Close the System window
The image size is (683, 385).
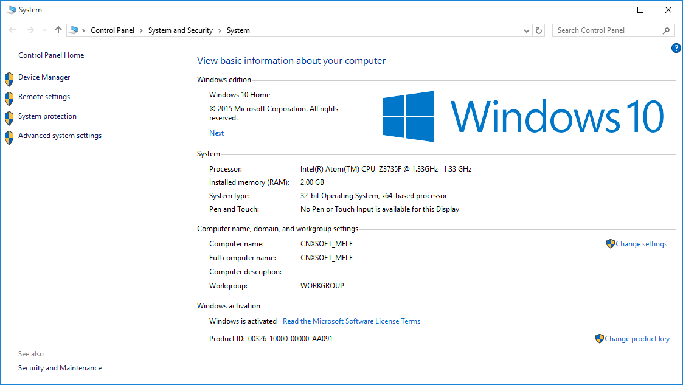click(x=668, y=10)
